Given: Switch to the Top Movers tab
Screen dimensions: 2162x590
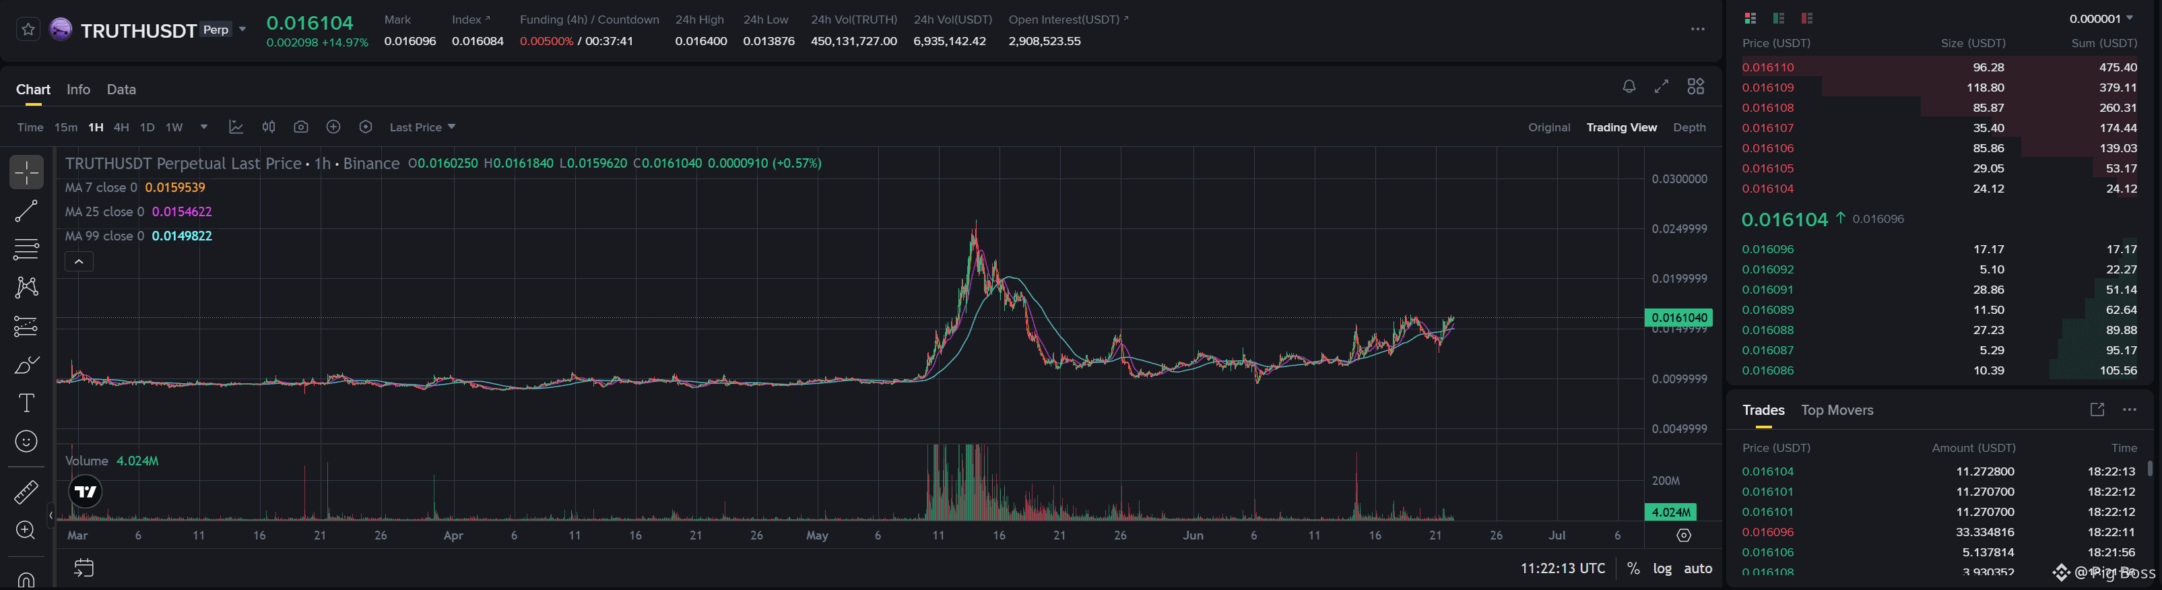Looking at the screenshot, I should tap(1837, 409).
